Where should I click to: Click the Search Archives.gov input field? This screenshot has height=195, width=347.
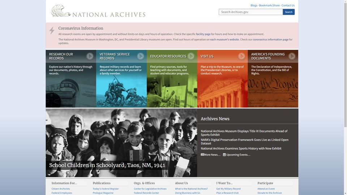tap(251, 12)
